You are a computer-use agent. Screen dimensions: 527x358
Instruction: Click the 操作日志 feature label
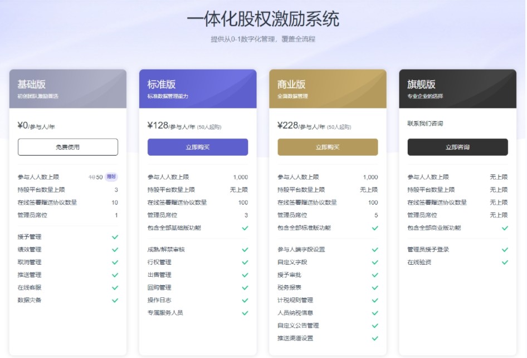coord(159,300)
